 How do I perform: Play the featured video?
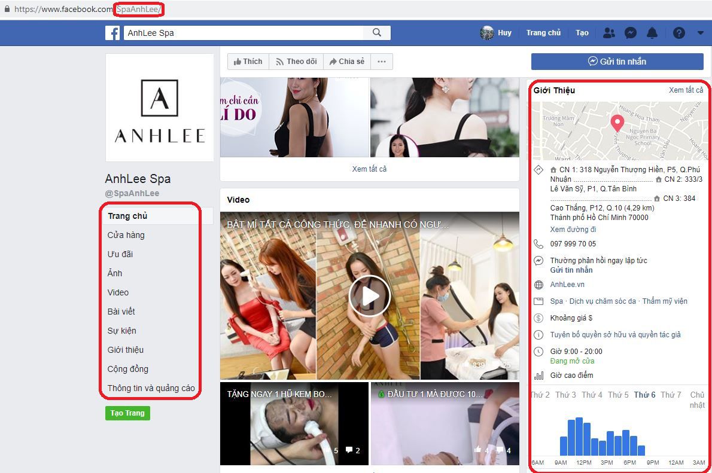click(370, 296)
